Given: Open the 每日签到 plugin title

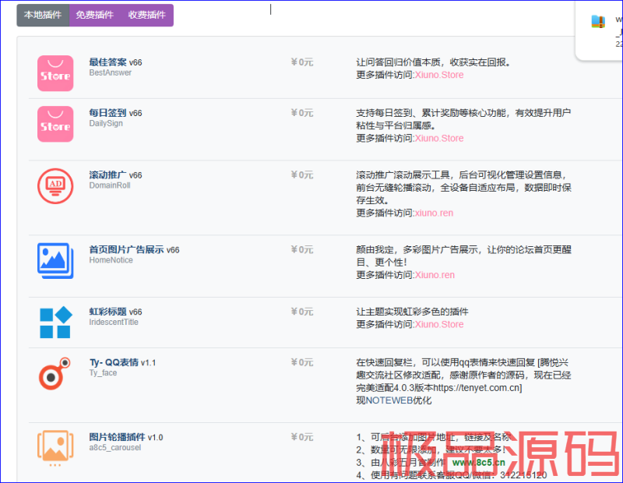Looking at the screenshot, I should click(x=107, y=113).
